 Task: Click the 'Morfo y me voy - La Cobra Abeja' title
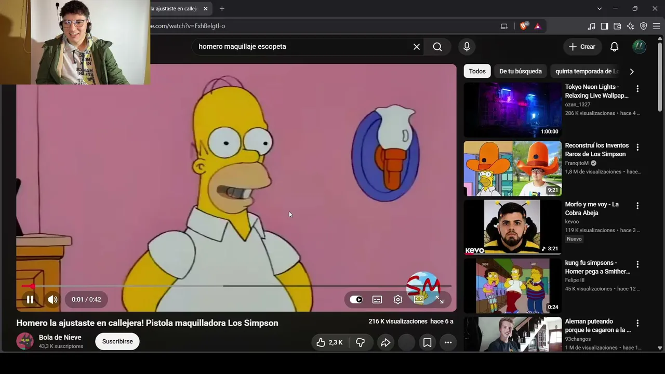coord(592,209)
